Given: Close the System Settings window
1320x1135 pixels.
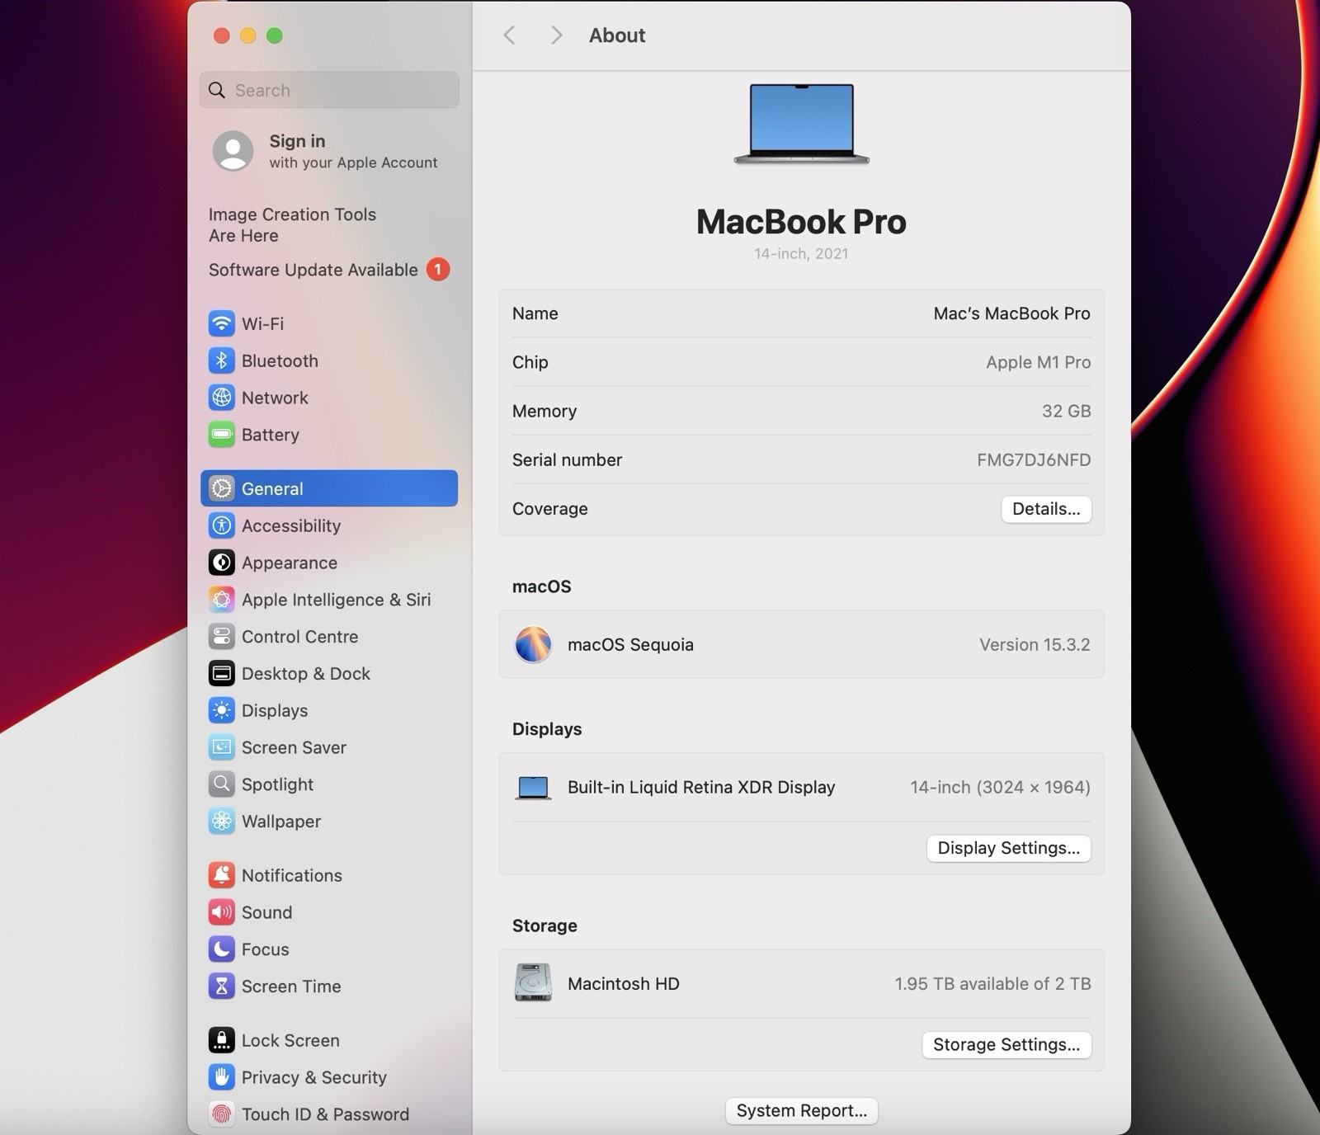Looking at the screenshot, I should 221,35.
